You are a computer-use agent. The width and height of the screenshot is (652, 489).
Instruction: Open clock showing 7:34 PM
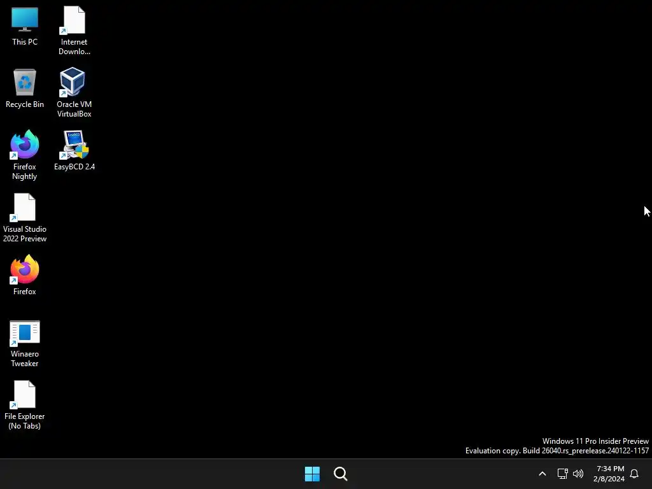(609, 474)
